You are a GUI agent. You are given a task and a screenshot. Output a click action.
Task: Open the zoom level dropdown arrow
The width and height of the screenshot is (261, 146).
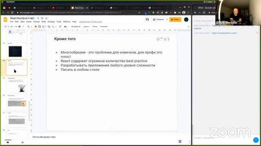click(31, 26)
